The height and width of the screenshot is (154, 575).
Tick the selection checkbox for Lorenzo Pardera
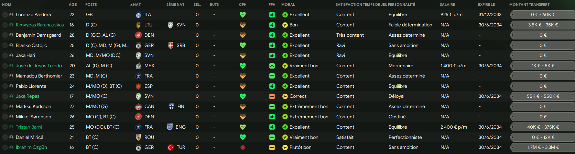pos(5,15)
